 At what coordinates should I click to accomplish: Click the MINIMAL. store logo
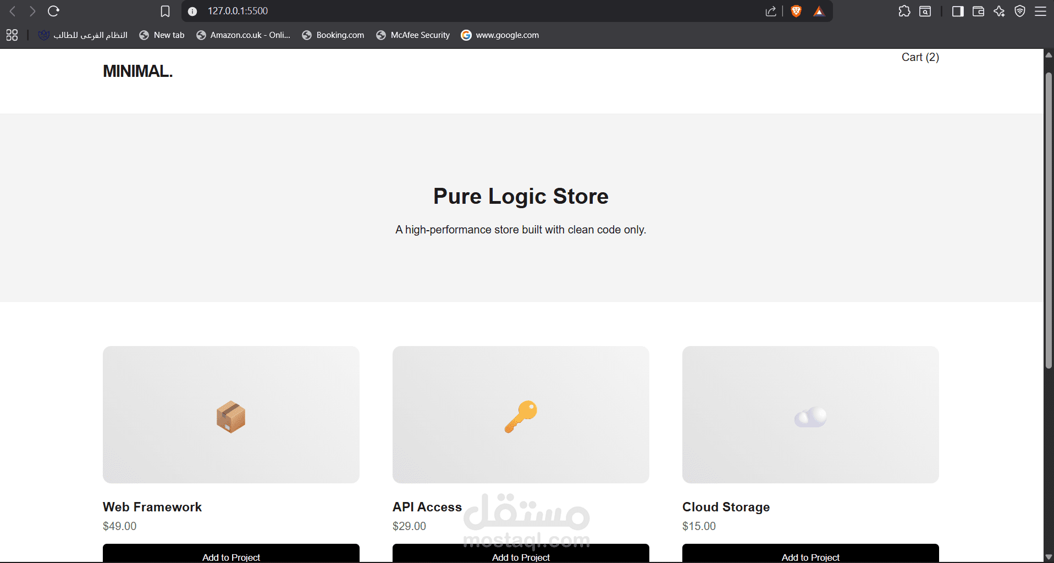138,71
